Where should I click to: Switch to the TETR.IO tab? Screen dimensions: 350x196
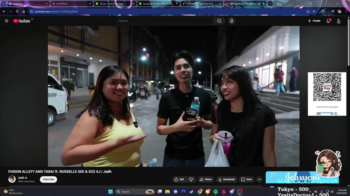[72, 4]
